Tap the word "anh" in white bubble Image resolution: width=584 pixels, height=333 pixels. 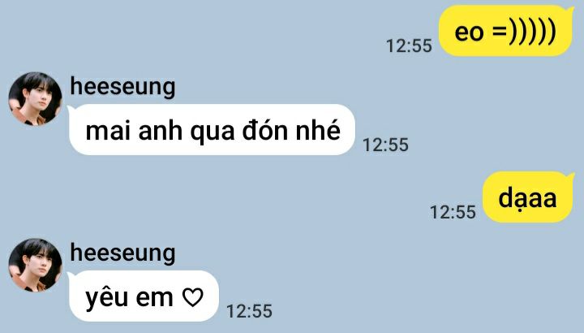tap(160, 131)
